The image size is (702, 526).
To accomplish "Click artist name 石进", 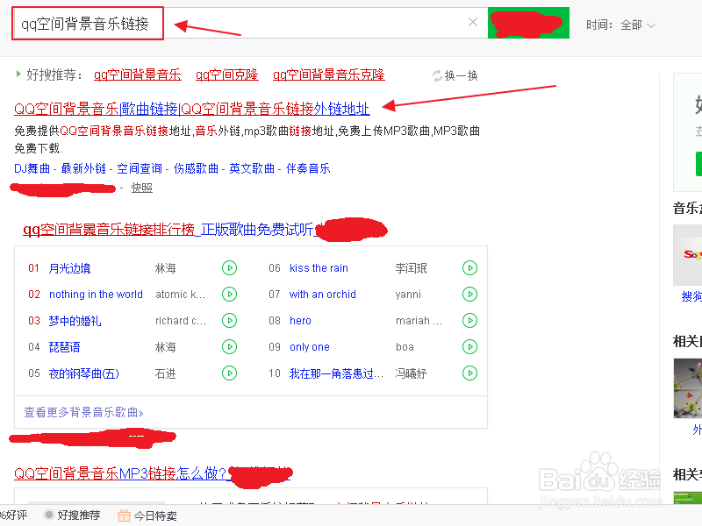I will click(165, 373).
